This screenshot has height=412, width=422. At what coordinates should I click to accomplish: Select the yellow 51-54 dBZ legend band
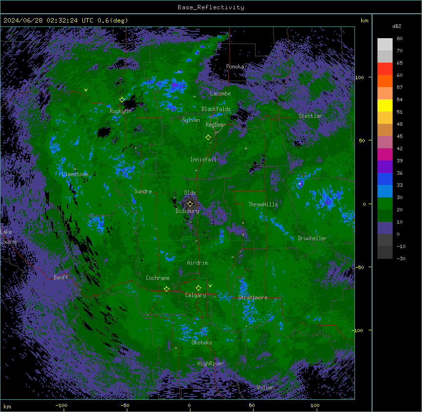pos(385,105)
